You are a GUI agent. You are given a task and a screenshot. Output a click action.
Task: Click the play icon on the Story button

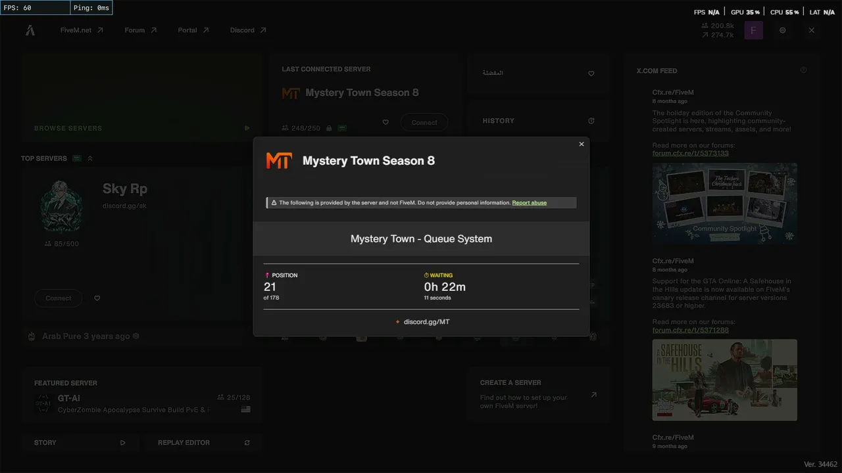click(122, 443)
